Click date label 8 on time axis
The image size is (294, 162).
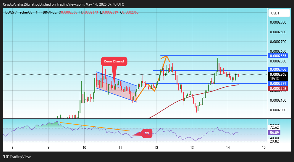coord(12,148)
